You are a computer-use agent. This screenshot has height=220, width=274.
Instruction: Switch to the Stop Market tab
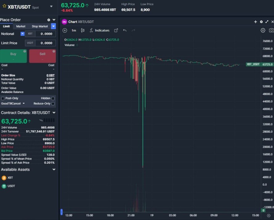(39, 26)
